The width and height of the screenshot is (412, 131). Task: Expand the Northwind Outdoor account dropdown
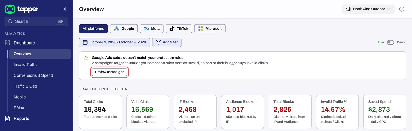(x=368, y=9)
